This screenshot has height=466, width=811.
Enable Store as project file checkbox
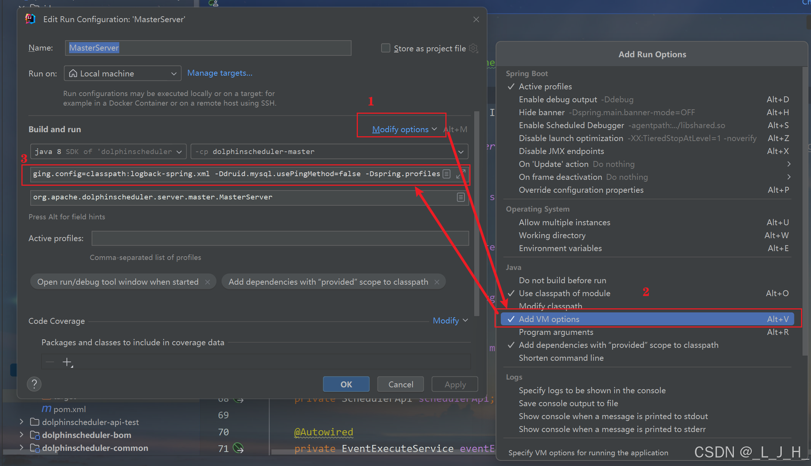click(x=386, y=48)
